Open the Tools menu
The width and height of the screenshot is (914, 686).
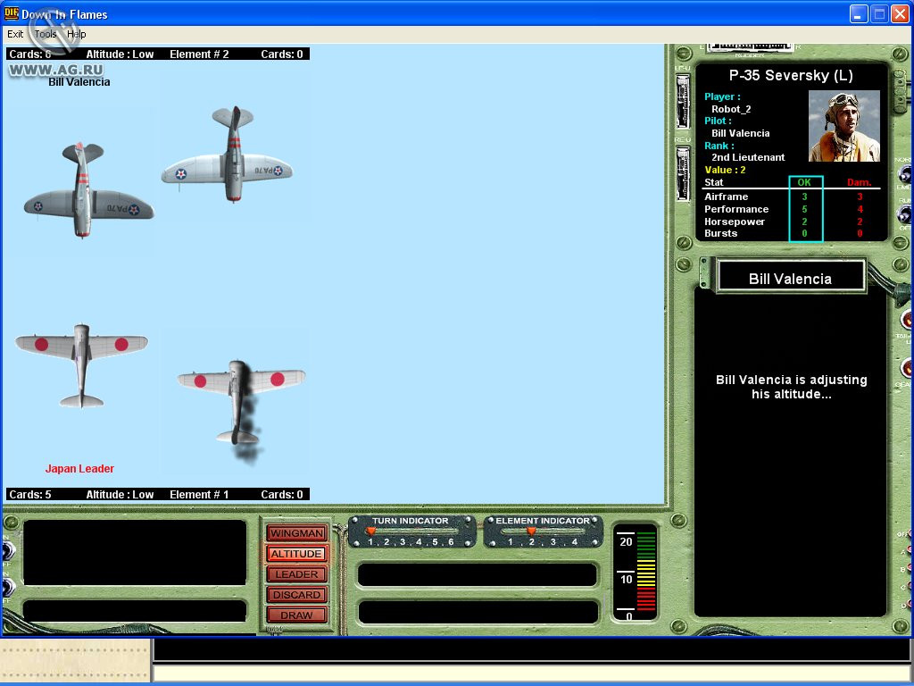pos(45,34)
